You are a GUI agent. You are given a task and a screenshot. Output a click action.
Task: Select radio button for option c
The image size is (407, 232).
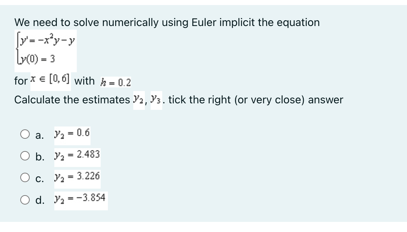(x=24, y=176)
